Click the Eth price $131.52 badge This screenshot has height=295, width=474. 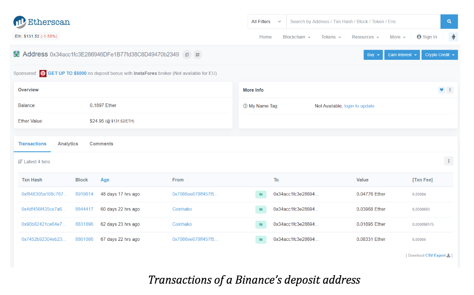point(36,36)
